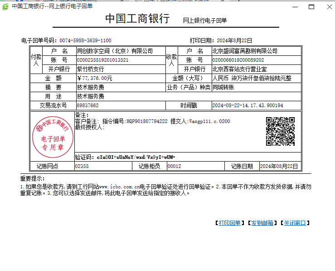This screenshot has height=271, width=335.
Task: Click instruction number HQP901807794222
Action: pyautogui.click(x=147, y=122)
